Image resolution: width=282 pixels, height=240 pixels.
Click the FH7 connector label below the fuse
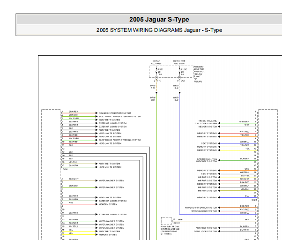coord(159,81)
